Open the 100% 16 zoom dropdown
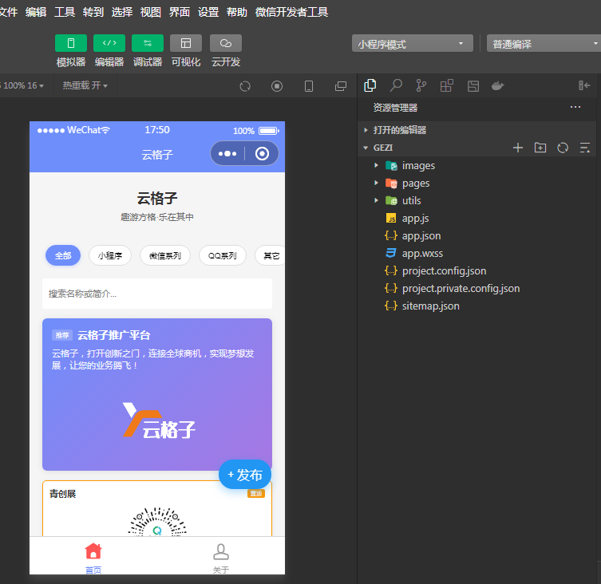The image size is (601, 584). (x=23, y=85)
